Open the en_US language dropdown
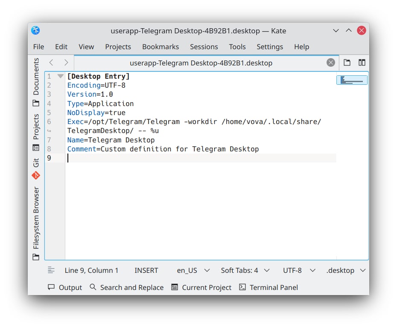This screenshot has height=328, width=397. pyautogui.click(x=193, y=270)
